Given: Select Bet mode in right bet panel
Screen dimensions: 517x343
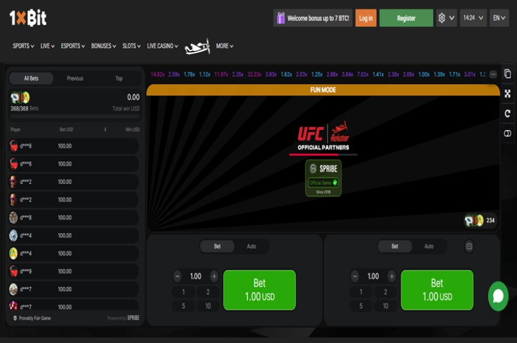Looking at the screenshot, I should (395, 246).
